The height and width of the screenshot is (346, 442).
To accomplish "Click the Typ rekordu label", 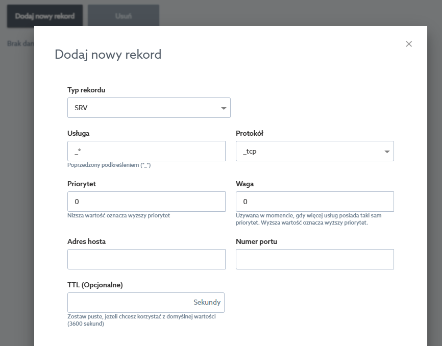I will 86,90.
